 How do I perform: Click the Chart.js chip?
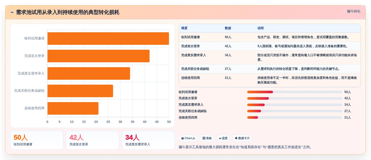(x=188, y=138)
